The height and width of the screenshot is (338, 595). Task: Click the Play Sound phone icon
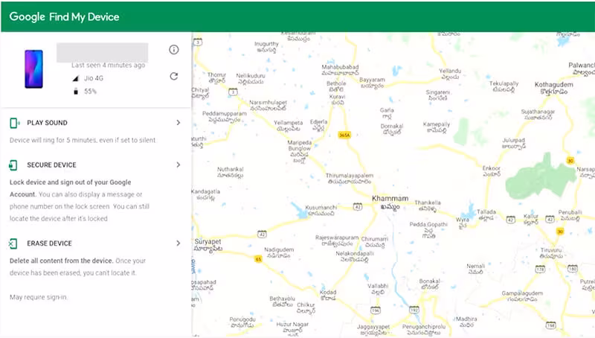point(14,123)
